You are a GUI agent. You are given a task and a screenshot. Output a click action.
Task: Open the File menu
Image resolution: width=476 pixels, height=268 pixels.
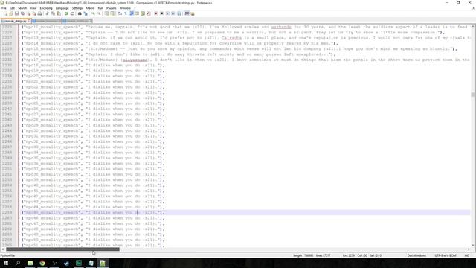pos(4,8)
